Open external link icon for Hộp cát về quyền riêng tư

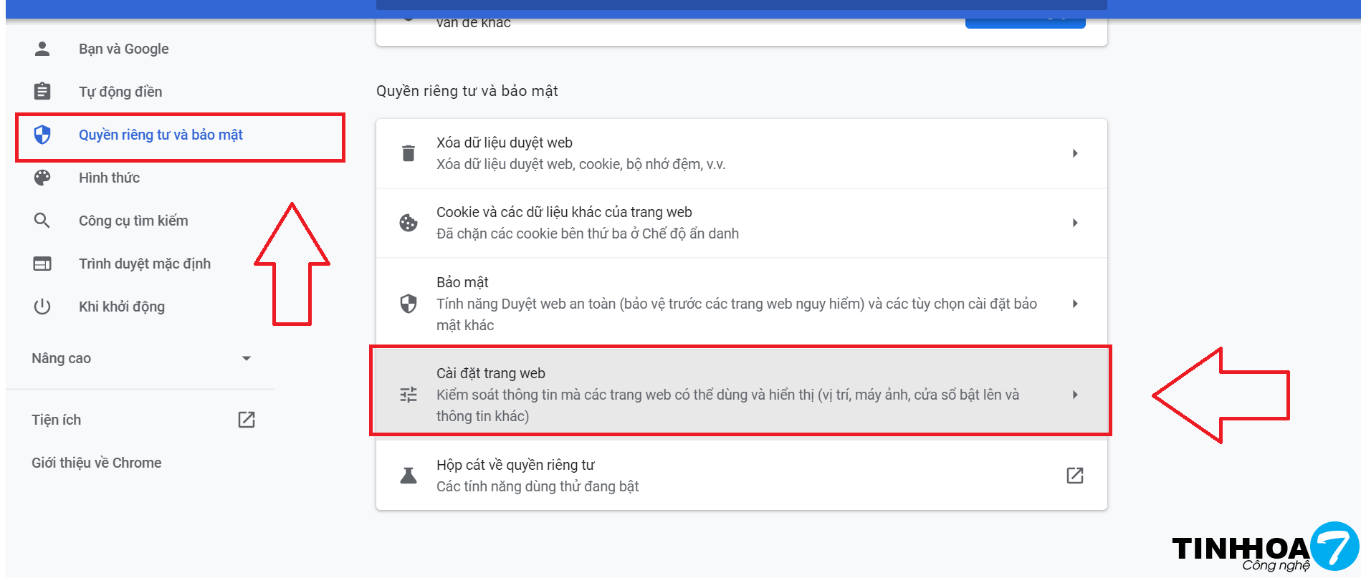[1075, 476]
